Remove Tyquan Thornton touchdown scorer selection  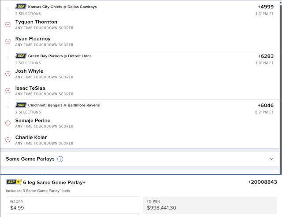coord(7,25)
